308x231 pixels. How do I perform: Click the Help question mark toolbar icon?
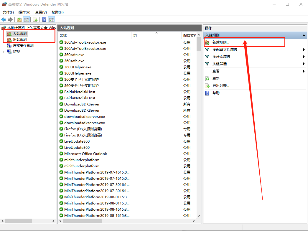point(44,19)
